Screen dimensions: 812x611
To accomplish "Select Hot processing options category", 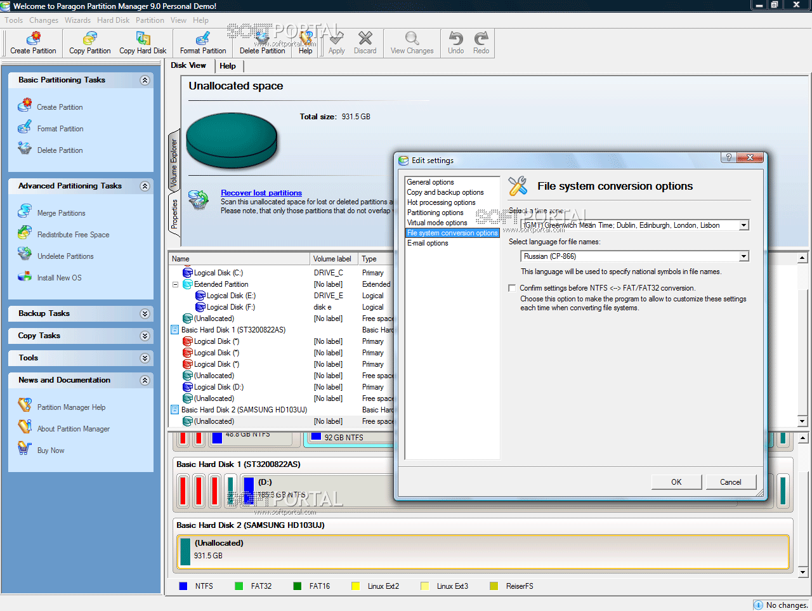I will click(x=442, y=202).
